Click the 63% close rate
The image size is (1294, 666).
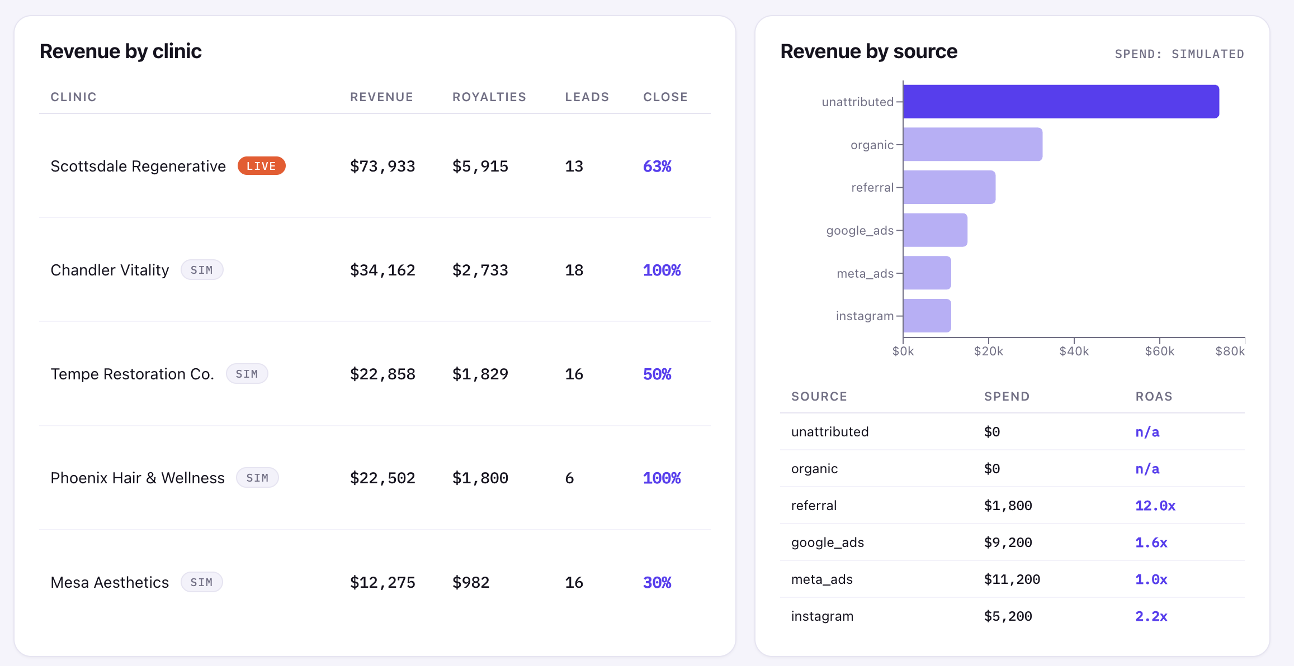(657, 166)
